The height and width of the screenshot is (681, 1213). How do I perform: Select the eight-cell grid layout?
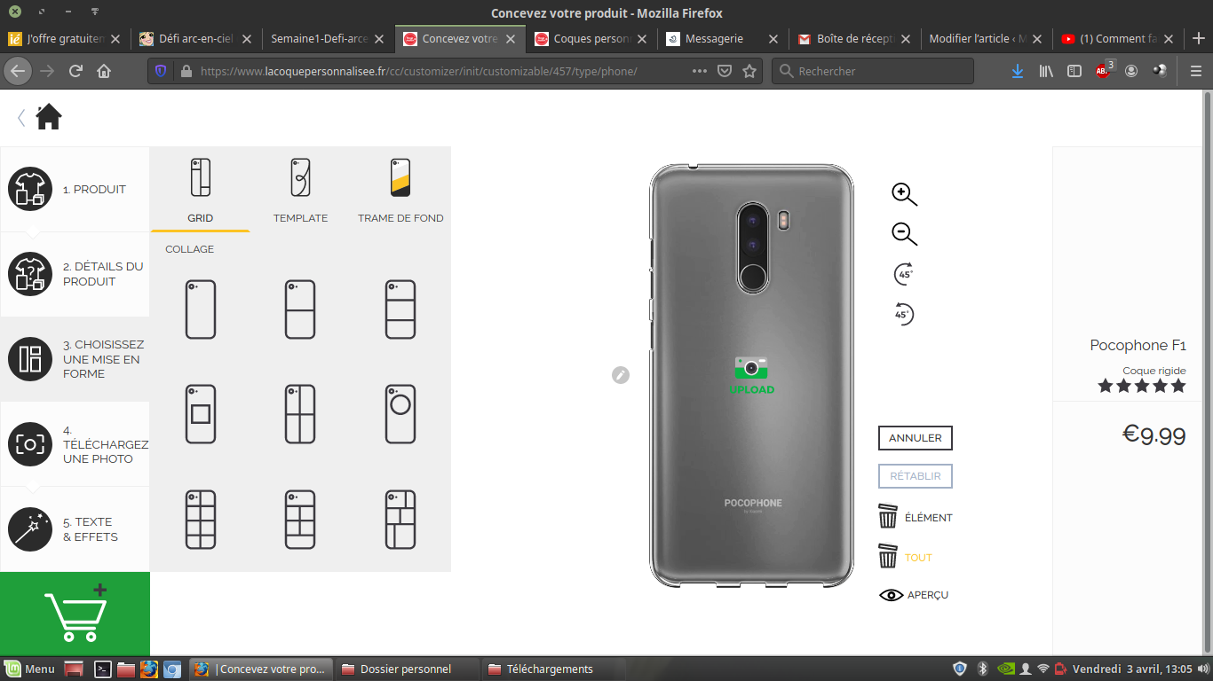(x=201, y=520)
